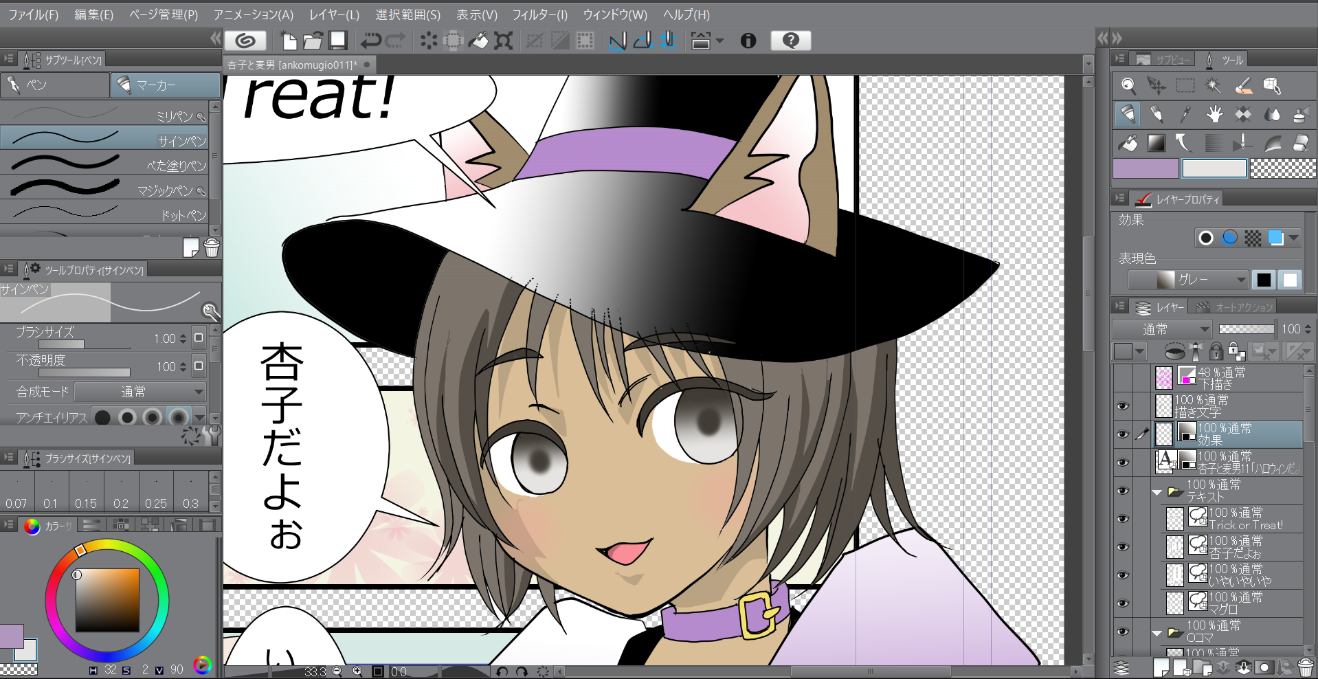Image resolution: width=1318 pixels, height=679 pixels.
Task: Hide the Trick or Treat! layer
Action: point(1123,519)
